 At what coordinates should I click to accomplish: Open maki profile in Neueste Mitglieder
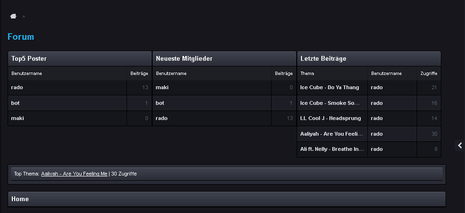[162, 88]
